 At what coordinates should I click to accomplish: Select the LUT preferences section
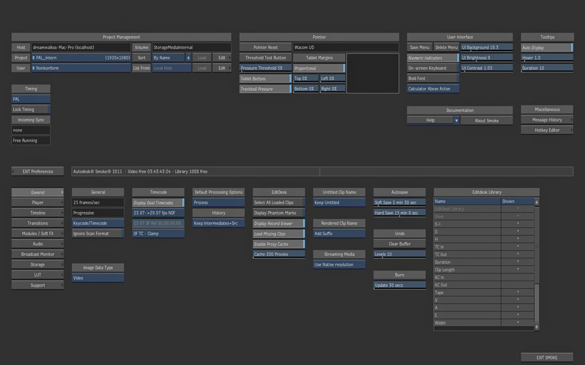click(38, 275)
